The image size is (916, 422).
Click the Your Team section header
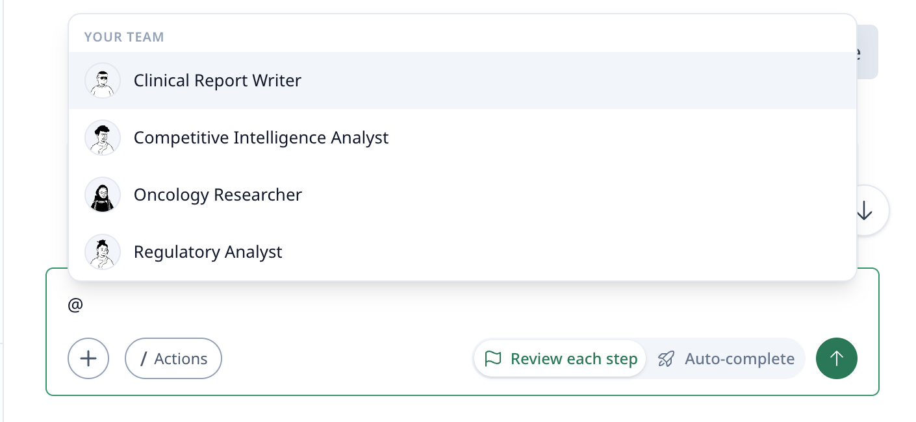point(124,37)
